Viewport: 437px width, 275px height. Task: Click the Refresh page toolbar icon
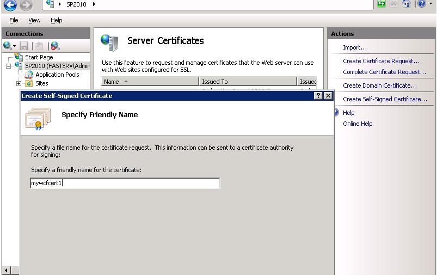click(381, 4)
